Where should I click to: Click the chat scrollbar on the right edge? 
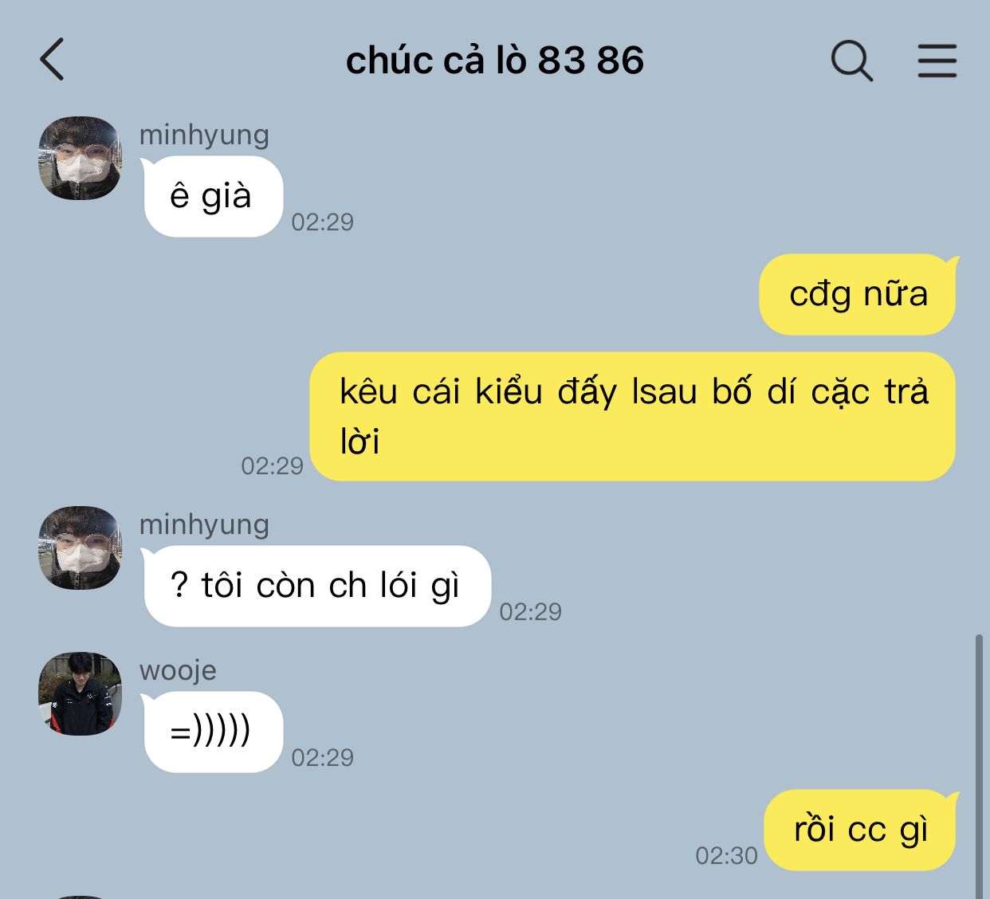[979, 766]
